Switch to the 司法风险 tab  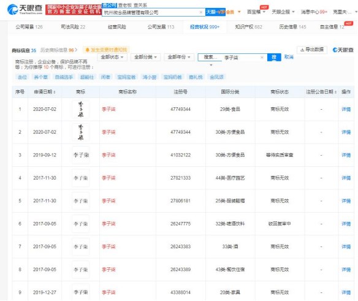pos(73,27)
